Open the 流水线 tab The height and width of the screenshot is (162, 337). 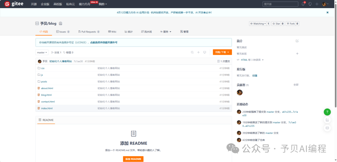[x=146, y=32]
